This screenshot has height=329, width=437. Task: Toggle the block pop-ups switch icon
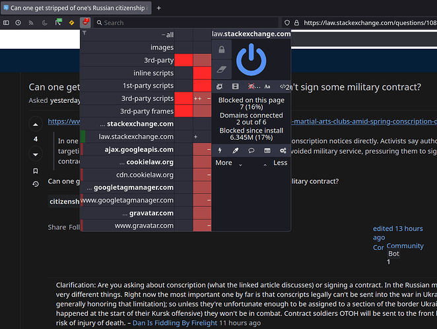click(x=219, y=86)
